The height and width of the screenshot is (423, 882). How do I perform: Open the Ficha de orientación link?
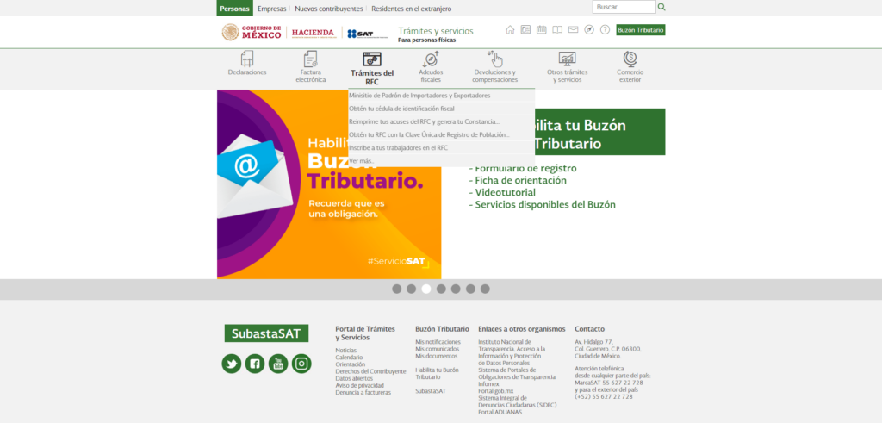(x=520, y=181)
